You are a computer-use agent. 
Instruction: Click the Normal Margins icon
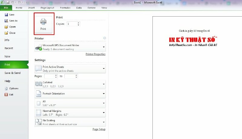(x=38, y=112)
